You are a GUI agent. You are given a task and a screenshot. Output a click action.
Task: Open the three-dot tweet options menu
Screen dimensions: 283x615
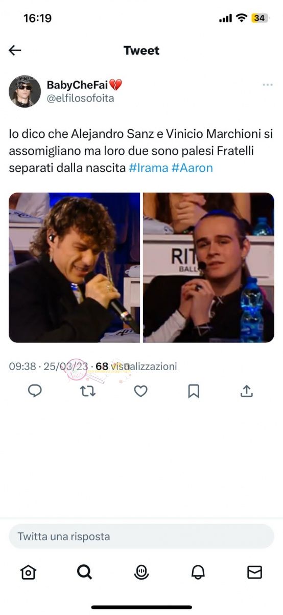click(267, 85)
